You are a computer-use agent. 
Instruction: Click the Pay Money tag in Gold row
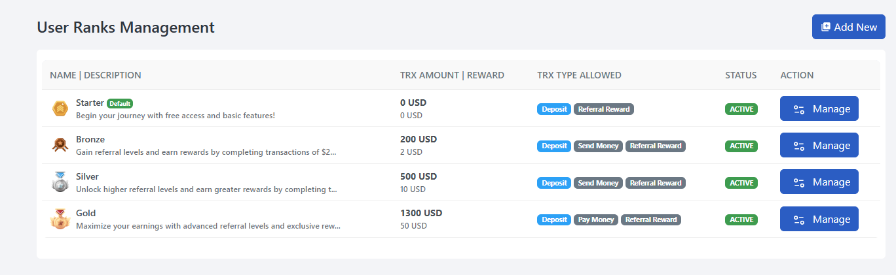596,219
